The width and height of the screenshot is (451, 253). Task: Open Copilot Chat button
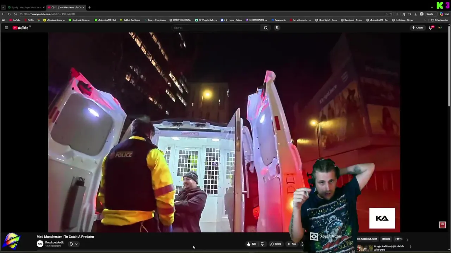click(444, 14)
